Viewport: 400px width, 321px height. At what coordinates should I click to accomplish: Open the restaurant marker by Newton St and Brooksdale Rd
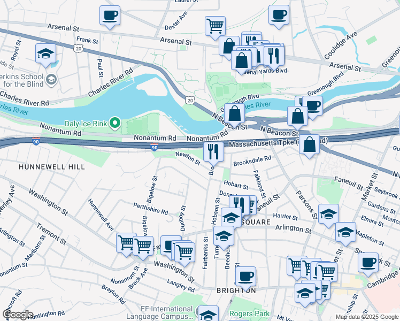[214, 153]
